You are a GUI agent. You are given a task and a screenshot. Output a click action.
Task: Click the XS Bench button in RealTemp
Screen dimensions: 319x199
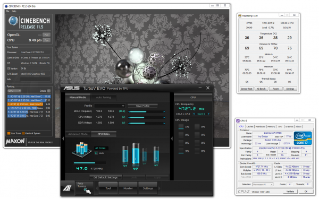coord(261,89)
